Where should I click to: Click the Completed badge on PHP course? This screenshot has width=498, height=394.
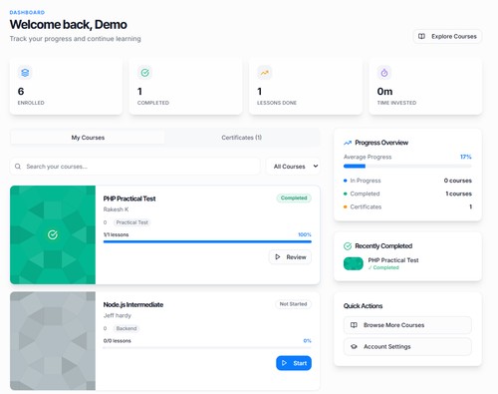tap(294, 197)
